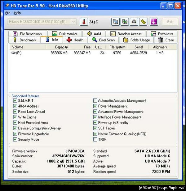The height and width of the screenshot is (191, 186).
Task: Toggle the Power-up in Standby checkbox
Action: click(x=95, y=122)
